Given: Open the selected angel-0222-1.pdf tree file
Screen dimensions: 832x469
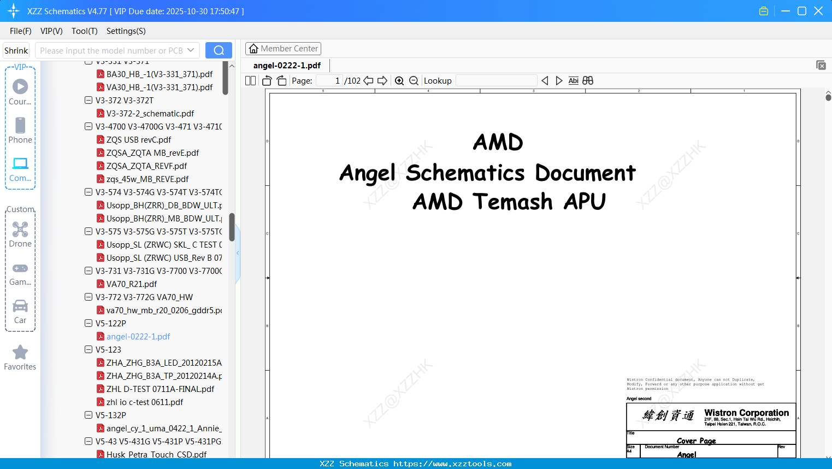Looking at the screenshot, I should click(138, 336).
